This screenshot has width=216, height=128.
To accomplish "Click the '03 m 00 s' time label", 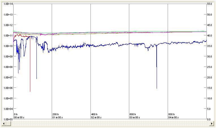I will [135, 118].
